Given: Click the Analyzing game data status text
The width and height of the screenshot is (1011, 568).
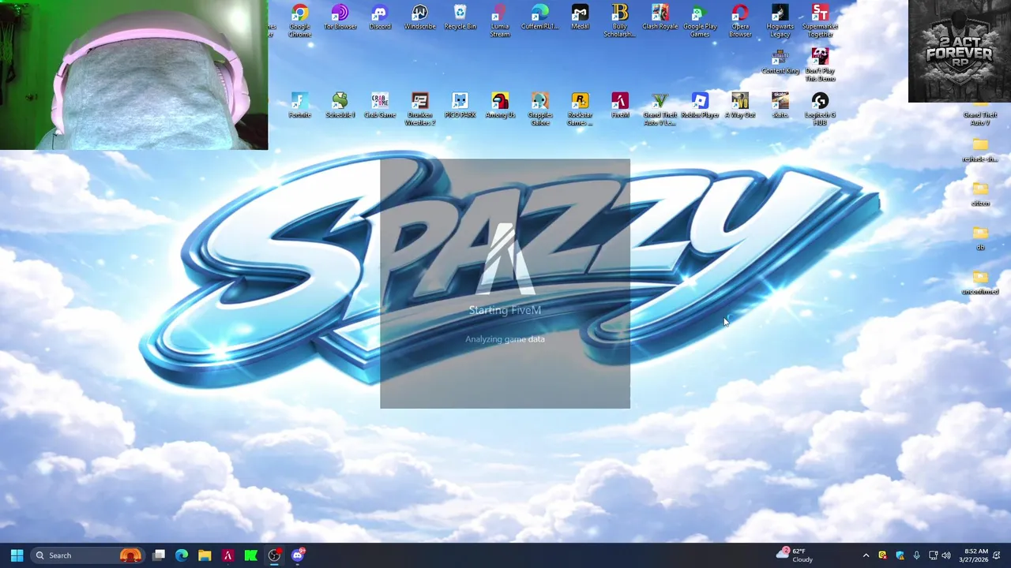Looking at the screenshot, I should pyautogui.click(x=505, y=339).
